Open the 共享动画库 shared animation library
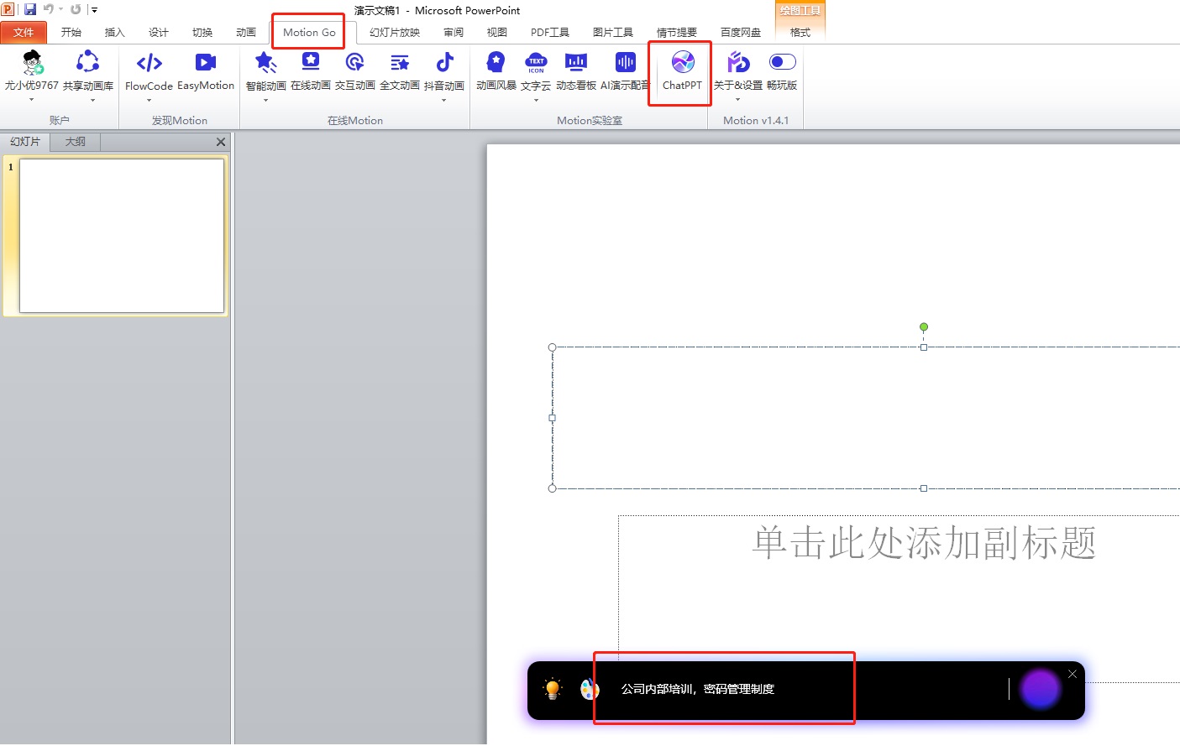The height and width of the screenshot is (746, 1180). [x=87, y=70]
